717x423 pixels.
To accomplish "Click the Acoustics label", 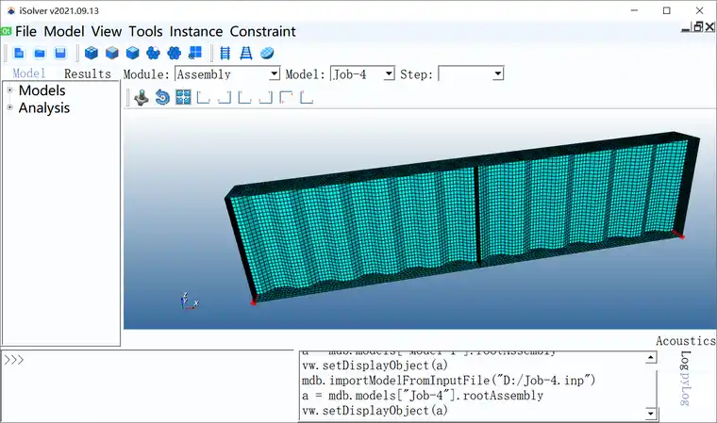I will point(685,341).
